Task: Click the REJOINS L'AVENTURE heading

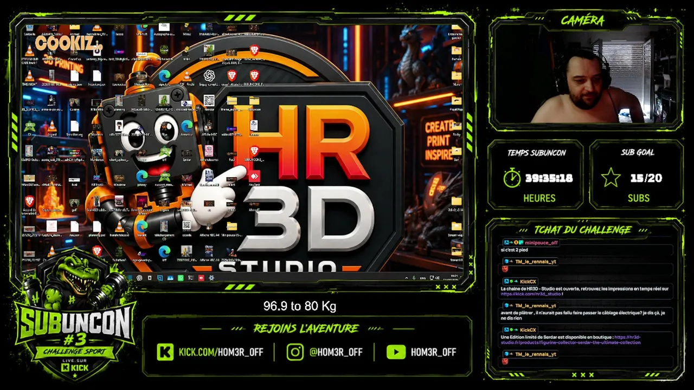Action: (306, 328)
